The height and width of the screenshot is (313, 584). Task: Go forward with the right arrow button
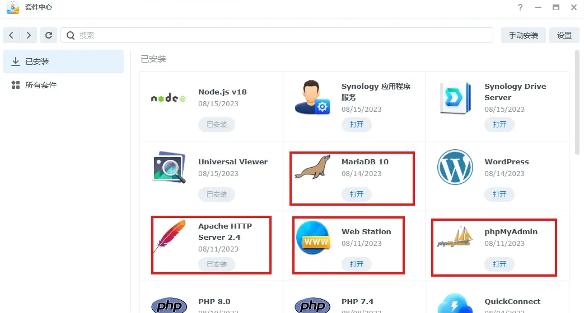(x=29, y=35)
